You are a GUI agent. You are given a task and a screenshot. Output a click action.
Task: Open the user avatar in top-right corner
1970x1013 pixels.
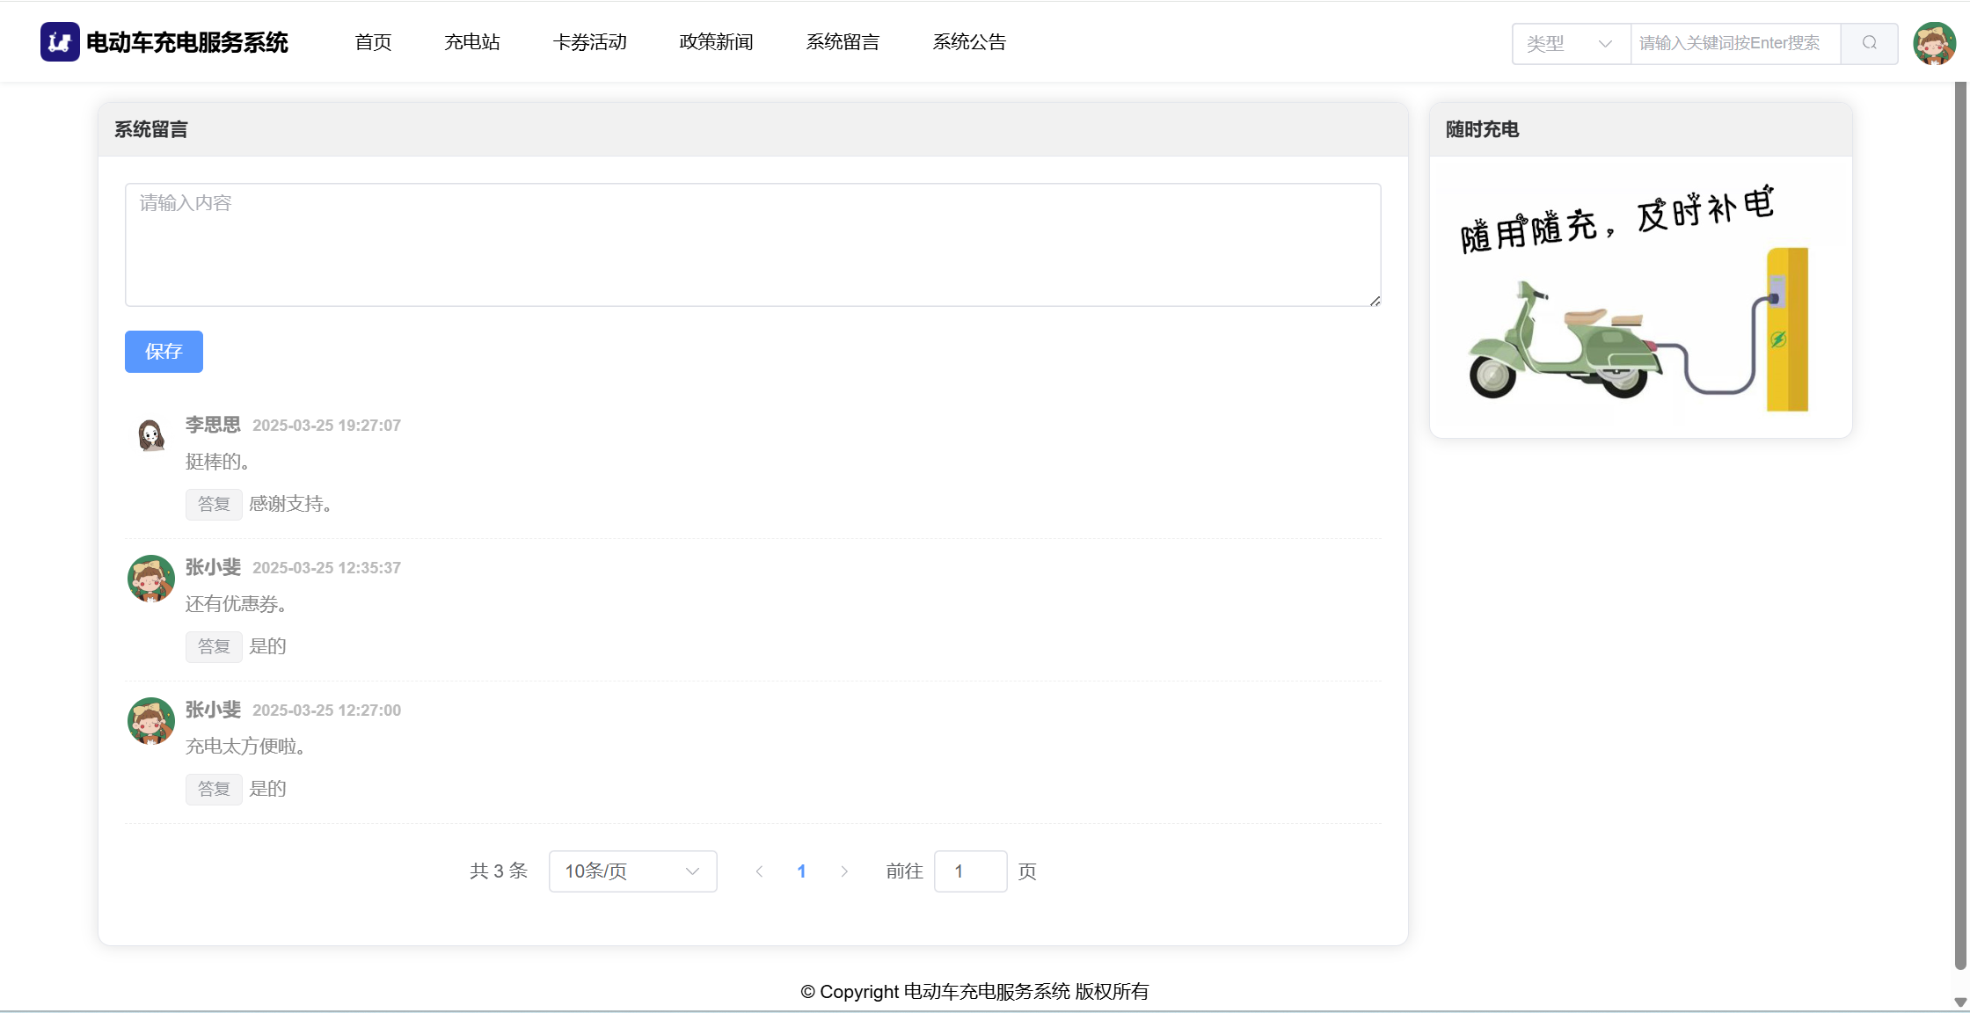pos(1934,43)
